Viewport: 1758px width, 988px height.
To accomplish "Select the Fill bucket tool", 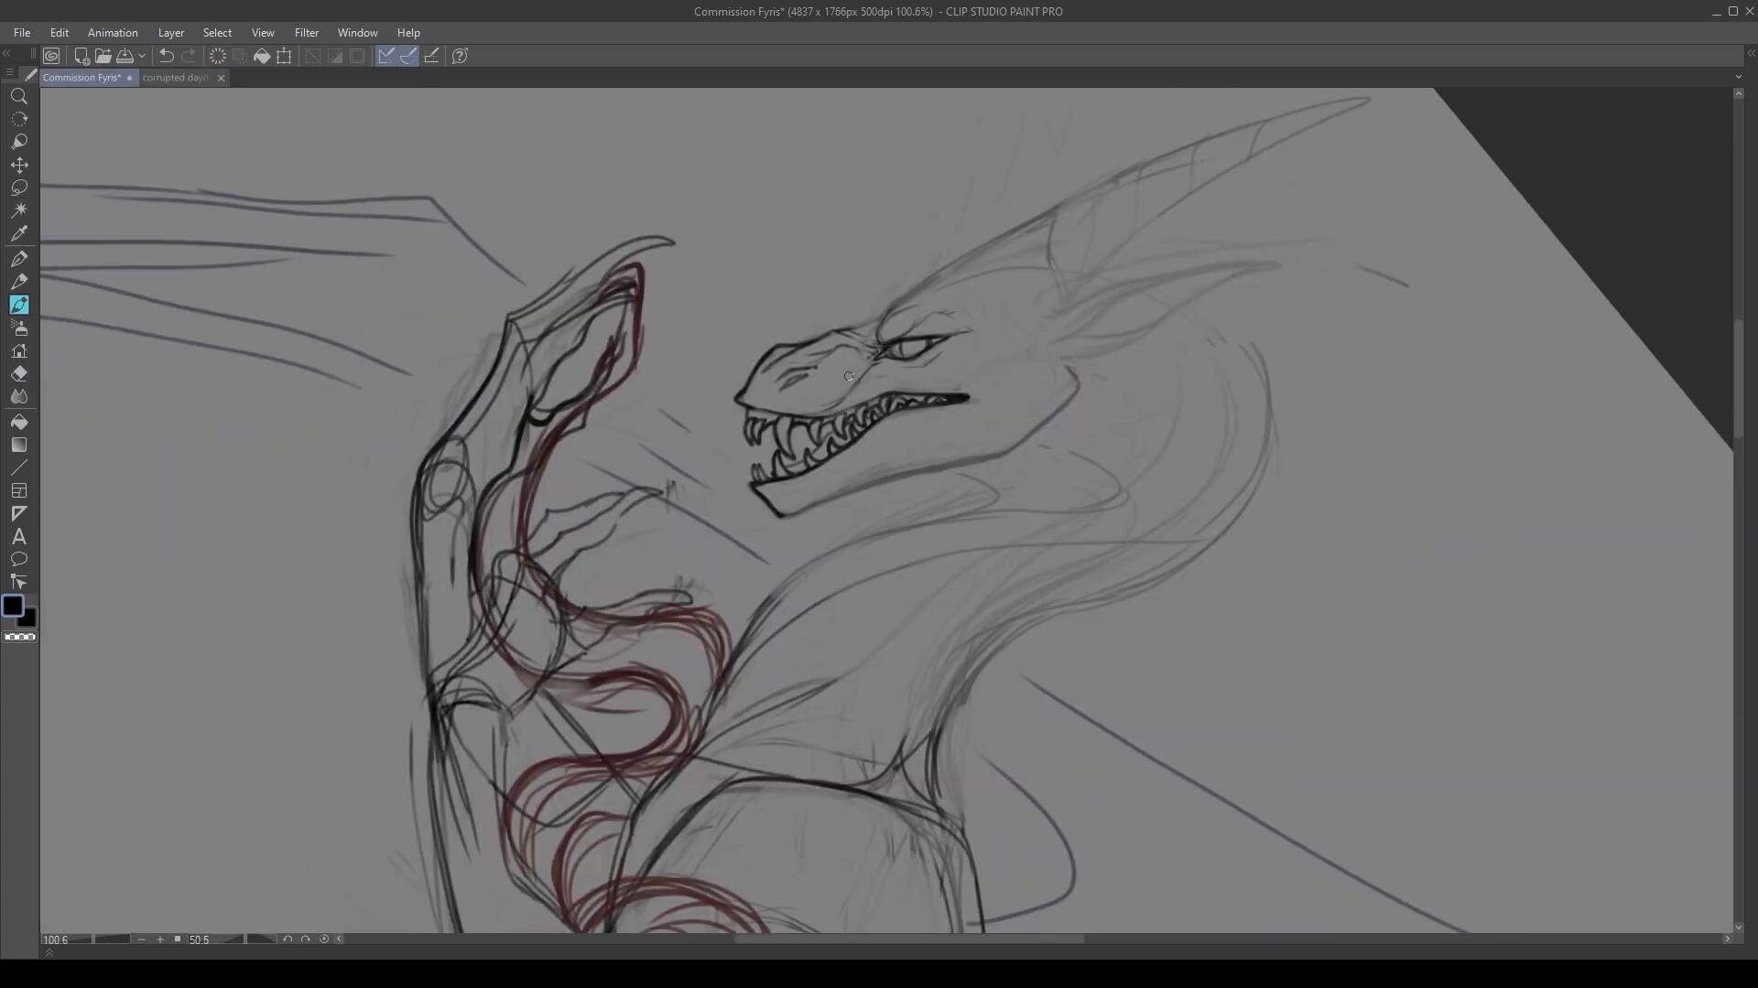I will (19, 422).
